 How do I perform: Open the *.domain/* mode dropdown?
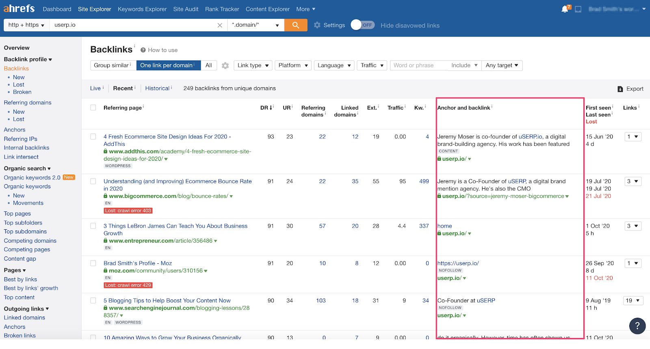coord(256,25)
